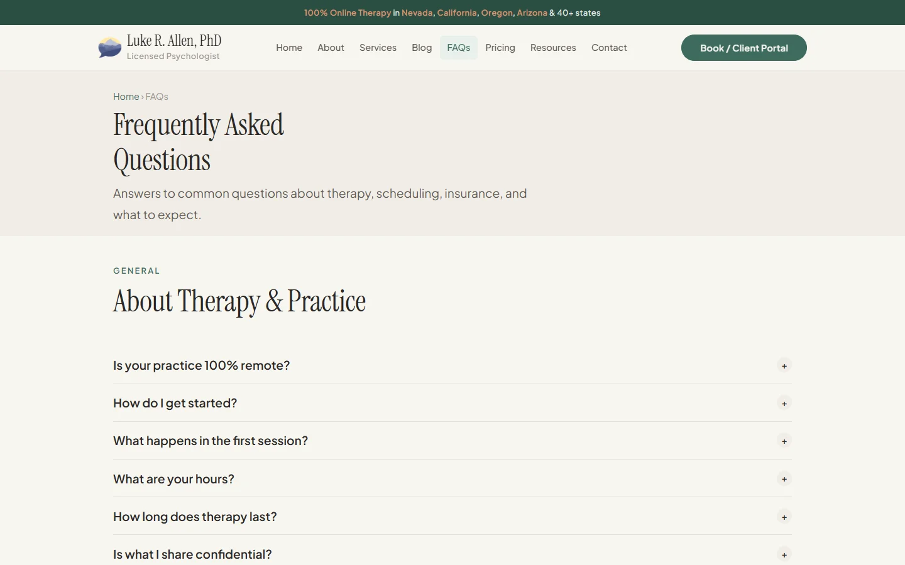
Task: Click plus icon beside "Is your practice 100% remote?"
Action: [x=784, y=366]
